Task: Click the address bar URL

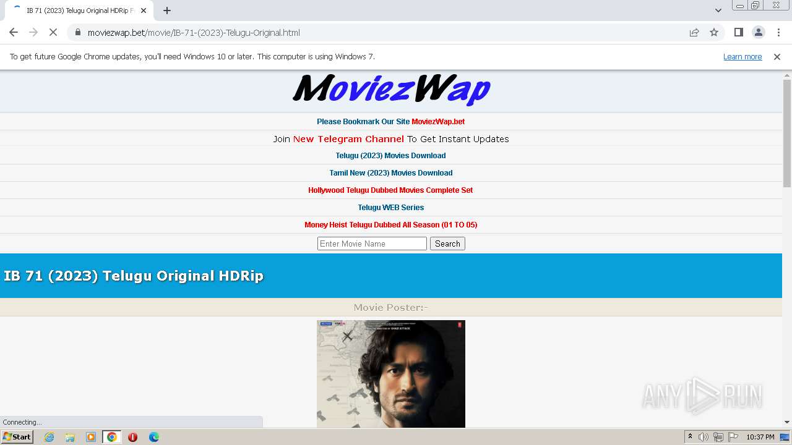Action: [x=194, y=33]
